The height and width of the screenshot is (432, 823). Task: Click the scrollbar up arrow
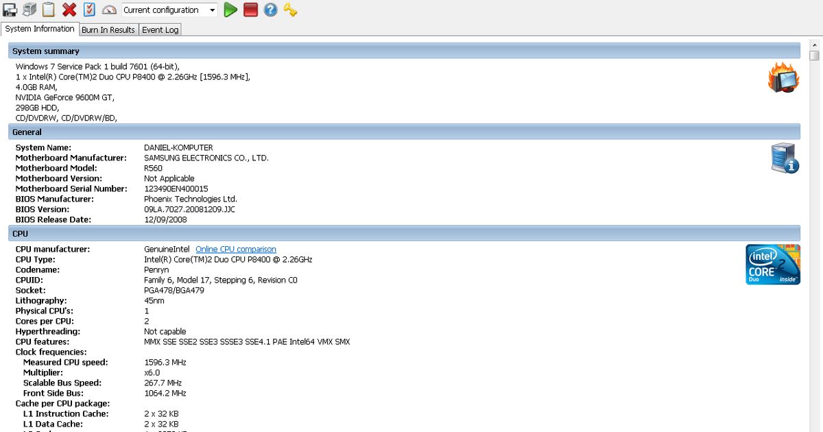pos(815,46)
